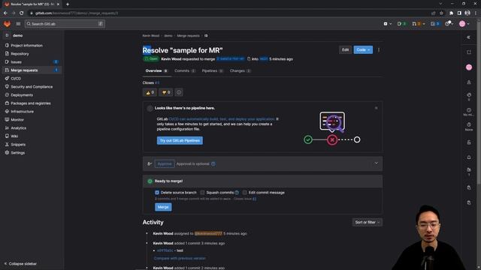Viewport: 481px width, 270px height.
Task: Copy the source branch name
Action: coord(249,58)
